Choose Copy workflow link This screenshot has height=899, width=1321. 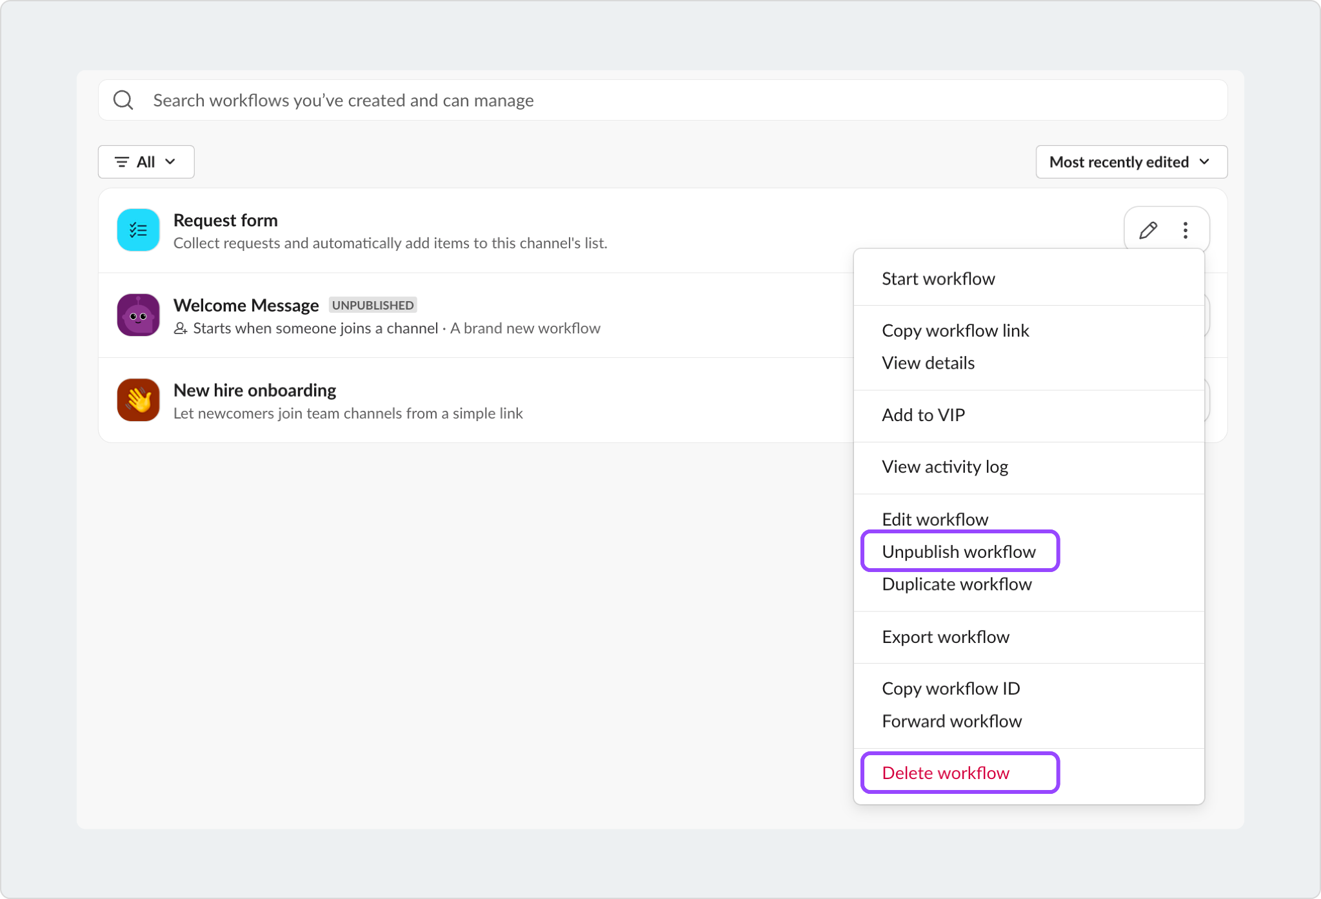pyautogui.click(x=955, y=330)
